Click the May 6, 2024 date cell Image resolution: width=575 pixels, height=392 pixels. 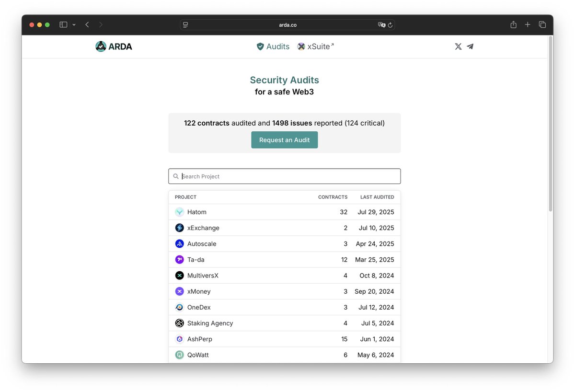tap(376, 355)
